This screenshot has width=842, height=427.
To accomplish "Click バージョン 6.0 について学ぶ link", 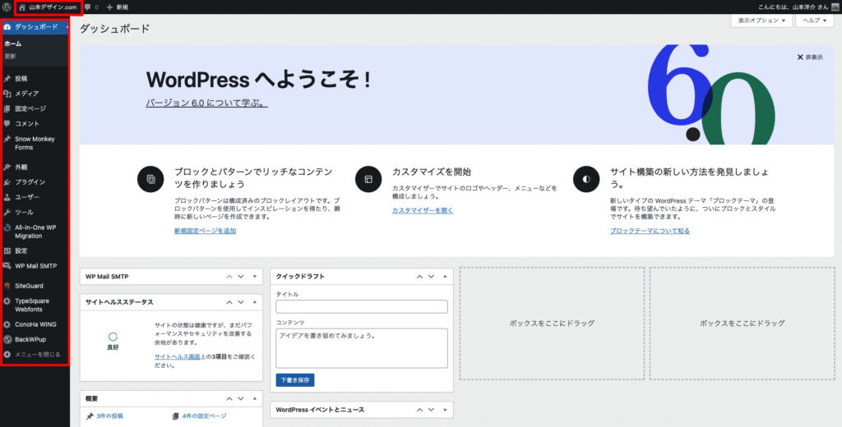I will (206, 103).
